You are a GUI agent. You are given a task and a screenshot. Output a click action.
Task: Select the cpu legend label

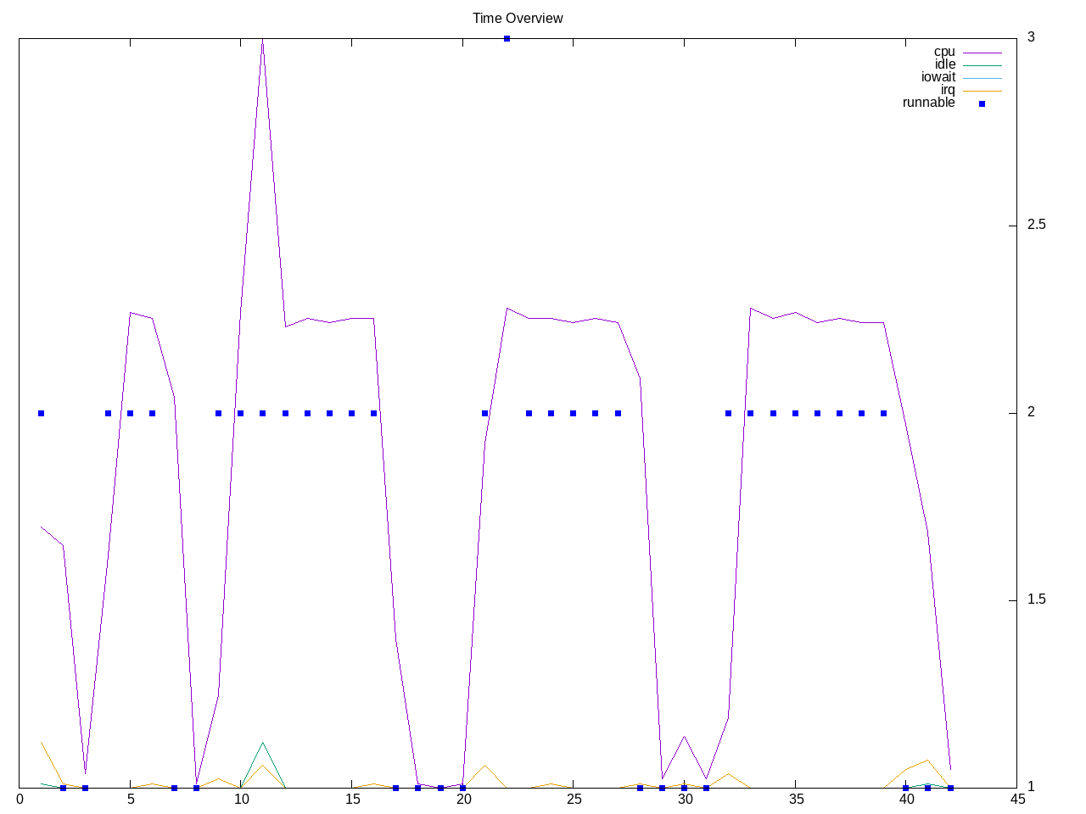[944, 52]
